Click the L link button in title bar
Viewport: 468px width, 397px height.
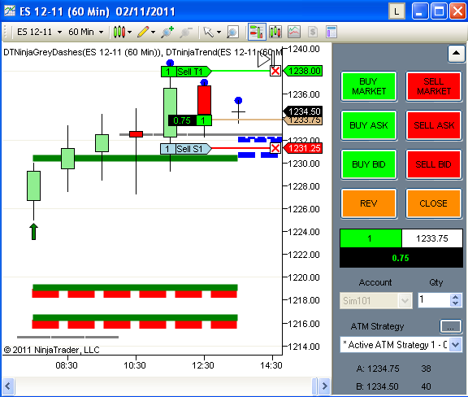tap(396, 11)
